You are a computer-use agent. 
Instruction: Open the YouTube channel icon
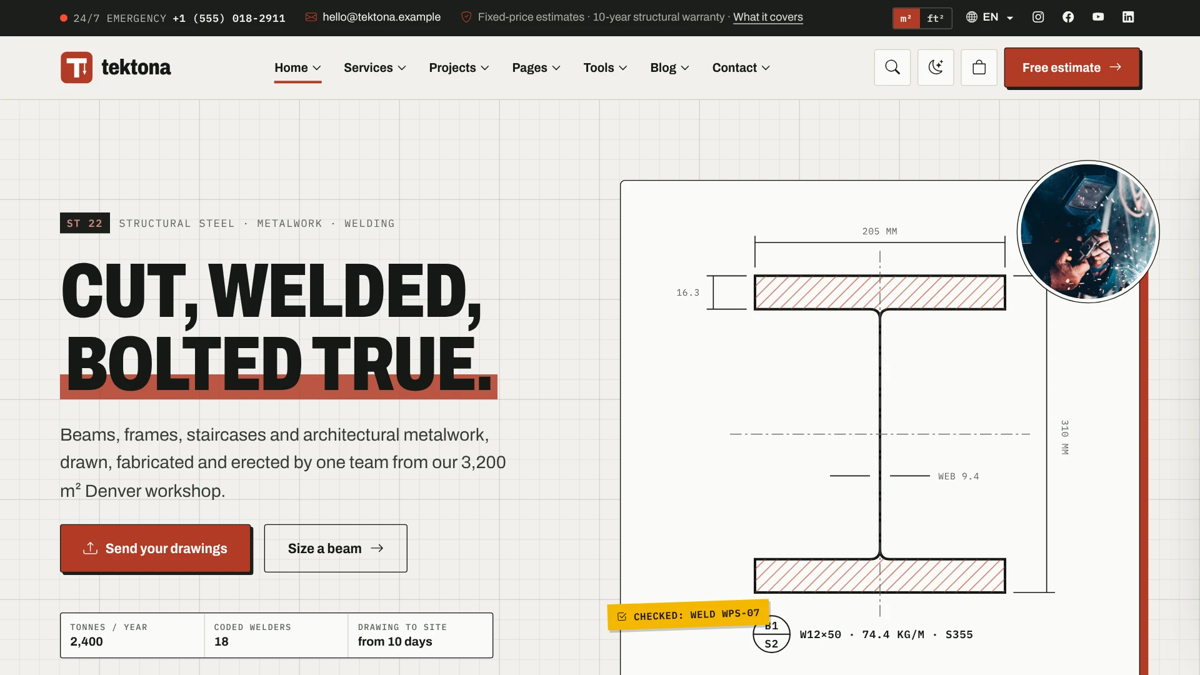click(1098, 17)
